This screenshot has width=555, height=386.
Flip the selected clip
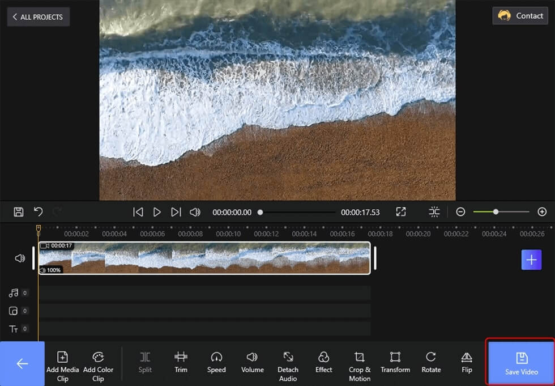tap(467, 362)
